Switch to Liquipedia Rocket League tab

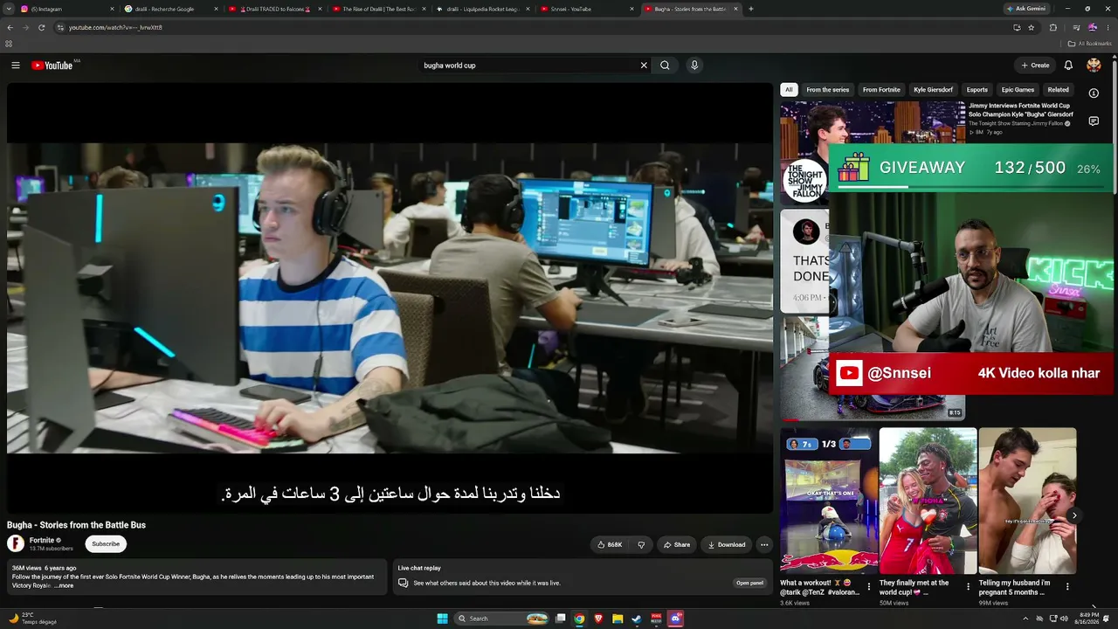483,9
